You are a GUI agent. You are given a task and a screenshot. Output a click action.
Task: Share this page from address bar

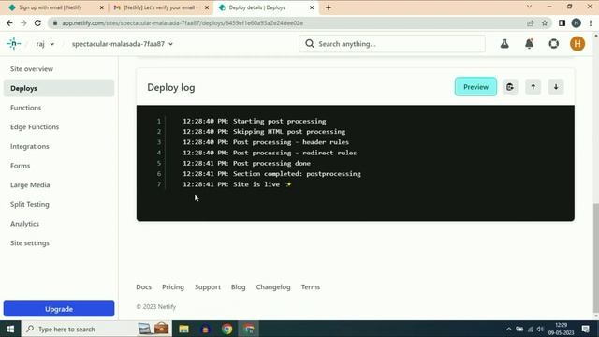click(x=531, y=23)
